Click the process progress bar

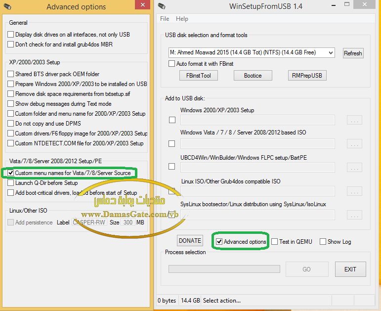point(224,269)
